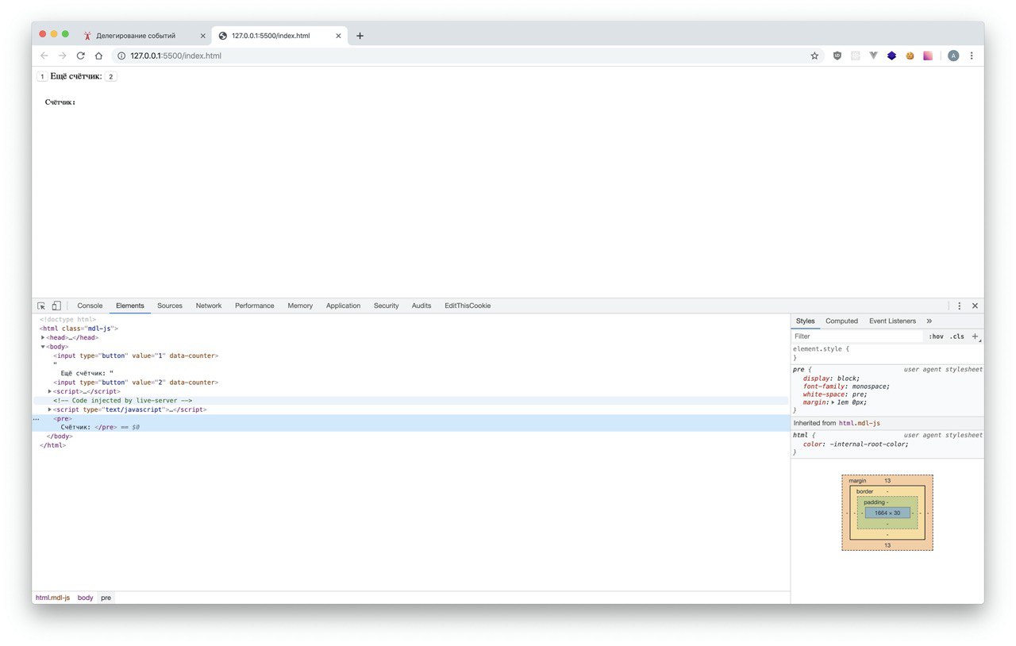Open the shield extension icon
This screenshot has width=1016, height=646.
coord(837,56)
